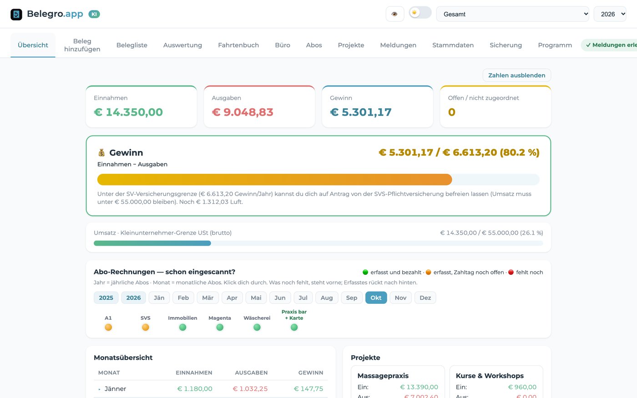The width and height of the screenshot is (637, 398).
Task: Click the Einnahmen € 14.350,00 summary card
Action: [x=142, y=106]
